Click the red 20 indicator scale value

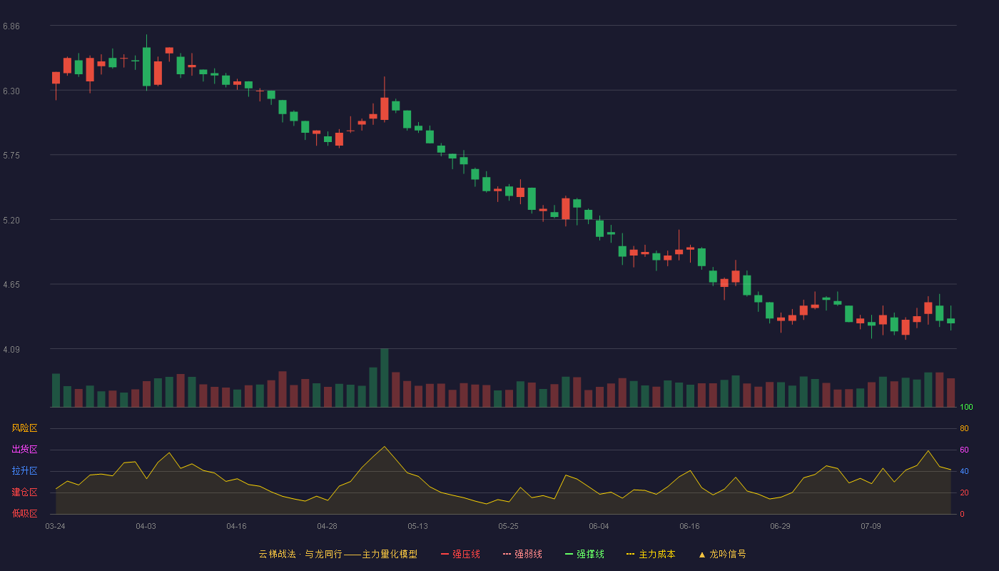point(964,492)
